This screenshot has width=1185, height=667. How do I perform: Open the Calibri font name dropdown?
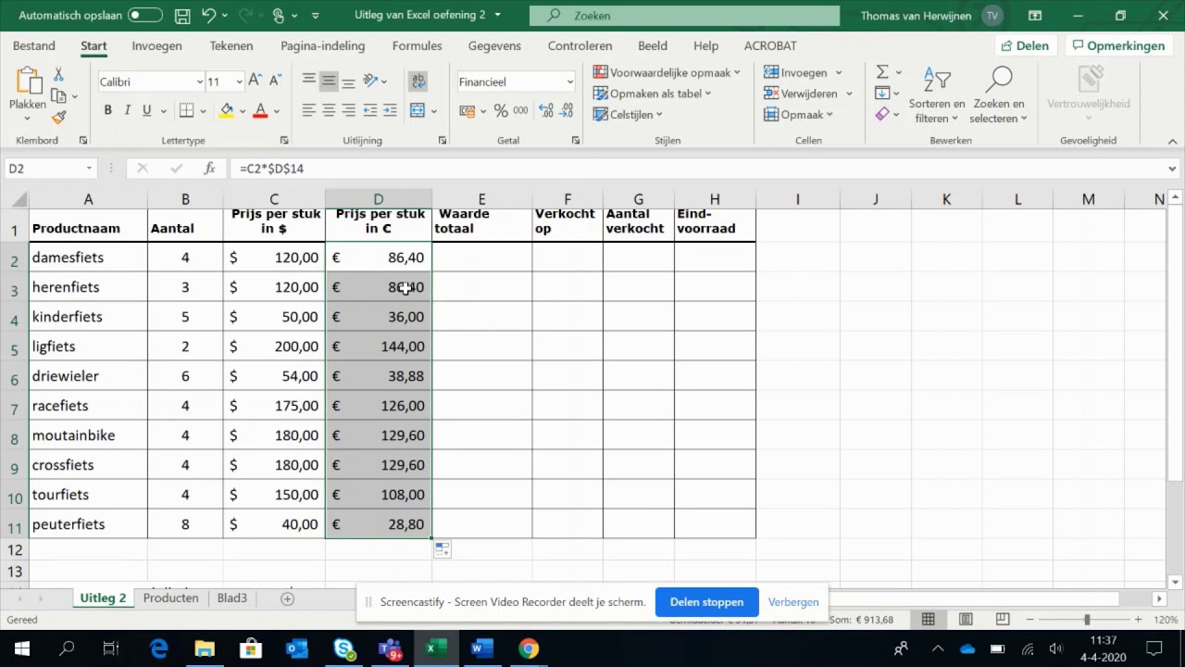[199, 82]
